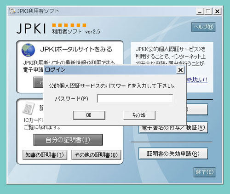Close the JPKI利用者ソフト main window
The image size is (230, 194).
[217, 11]
